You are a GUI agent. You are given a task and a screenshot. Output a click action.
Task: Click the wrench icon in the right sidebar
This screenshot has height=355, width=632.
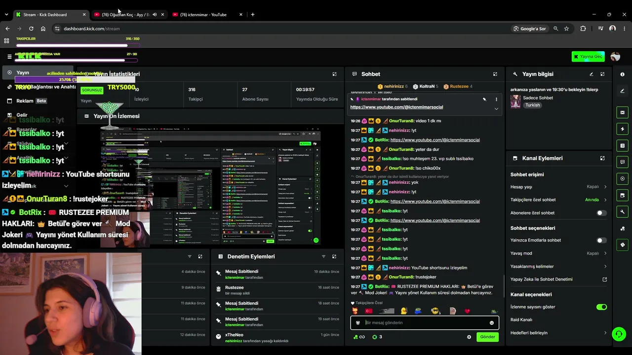point(622,212)
